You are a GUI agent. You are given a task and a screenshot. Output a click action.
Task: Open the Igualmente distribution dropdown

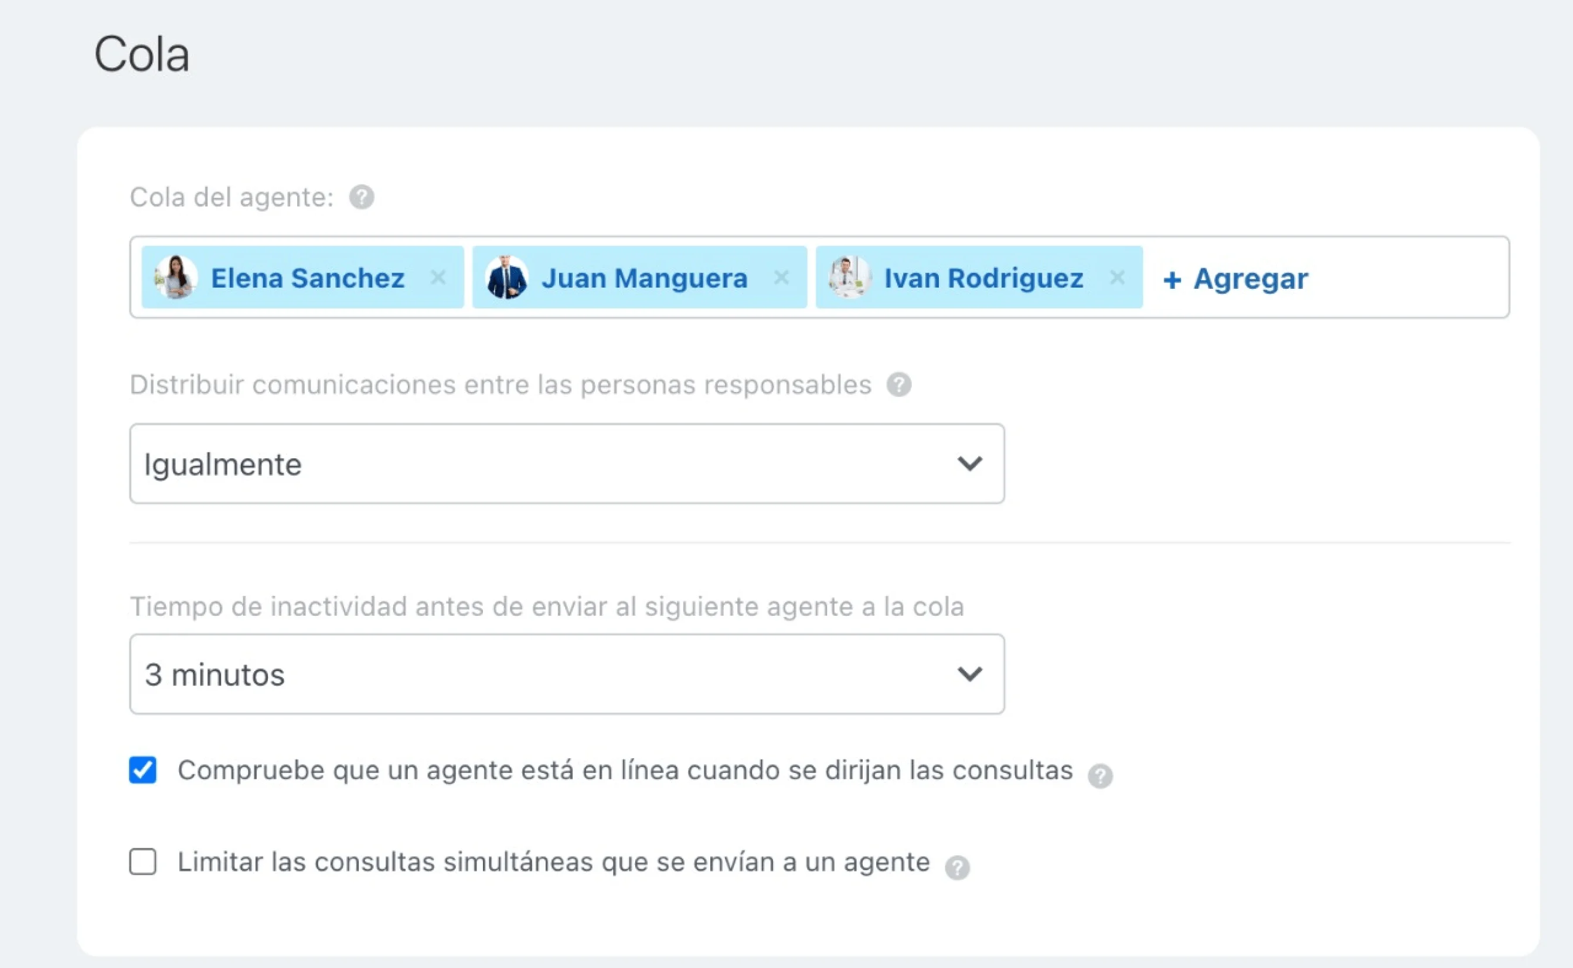click(567, 463)
